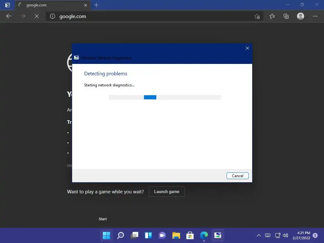Go back to previous page
Viewport: 324px width, 243px height.
point(9,16)
